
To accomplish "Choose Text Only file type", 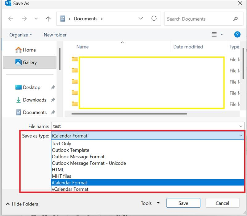I will pos(148,143).
